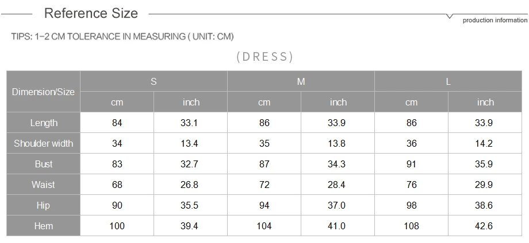529x243 pixels.
Task: Click the Hem row label
Action: point(43,226)
